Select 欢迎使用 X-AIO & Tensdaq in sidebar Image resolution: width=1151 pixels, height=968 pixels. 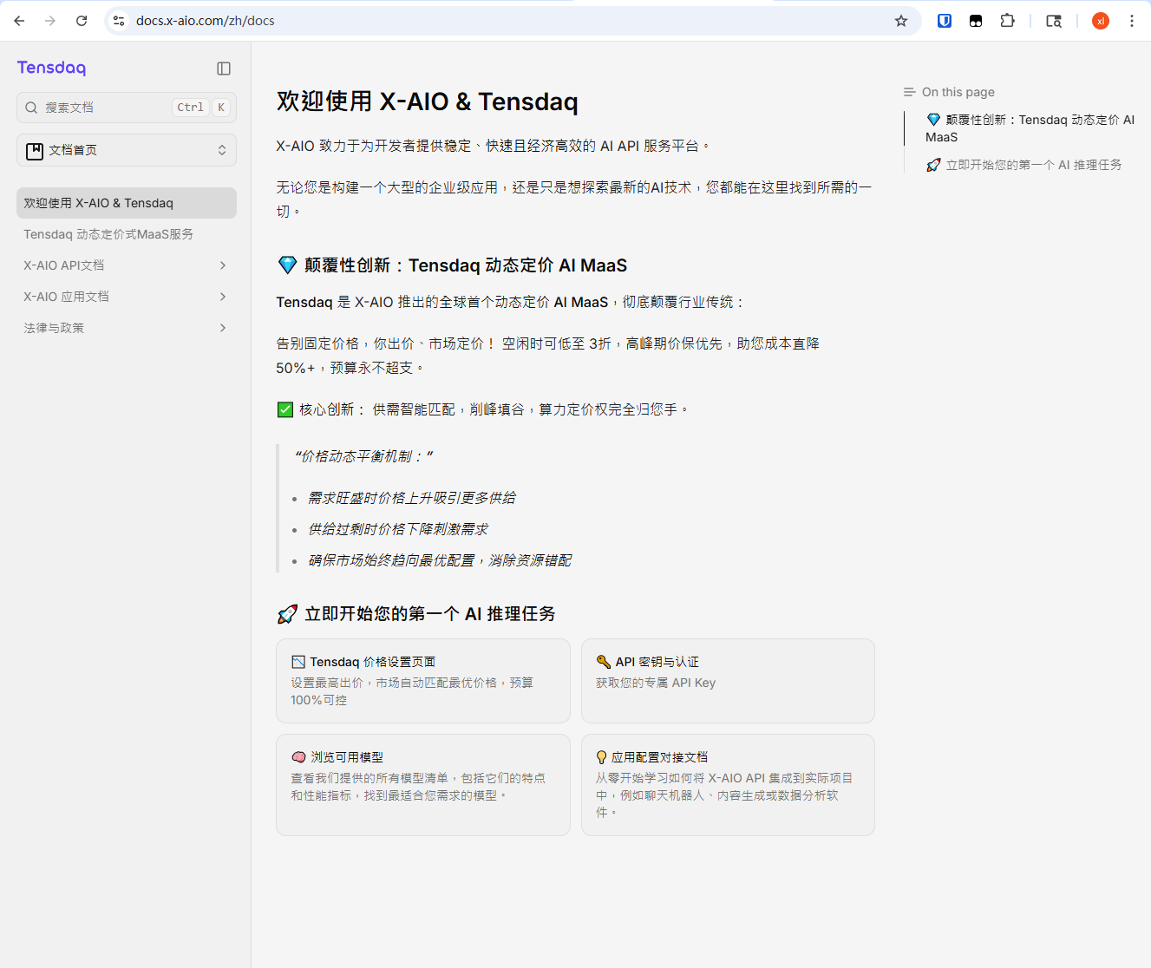127,203
